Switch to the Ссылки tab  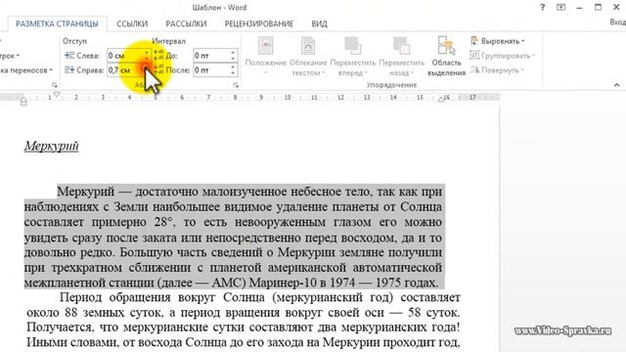click(132, 23)
